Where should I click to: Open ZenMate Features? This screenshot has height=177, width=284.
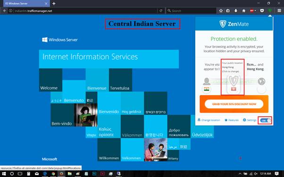[232, 120]
